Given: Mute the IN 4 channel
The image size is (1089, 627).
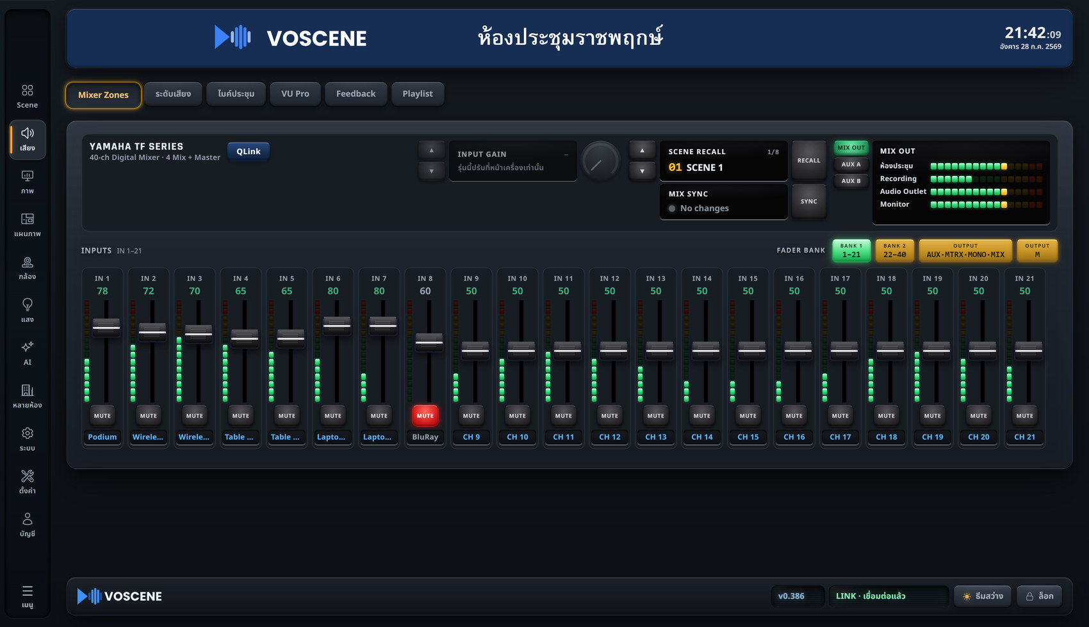Looking at the screenshot, I should coord(241,416).
